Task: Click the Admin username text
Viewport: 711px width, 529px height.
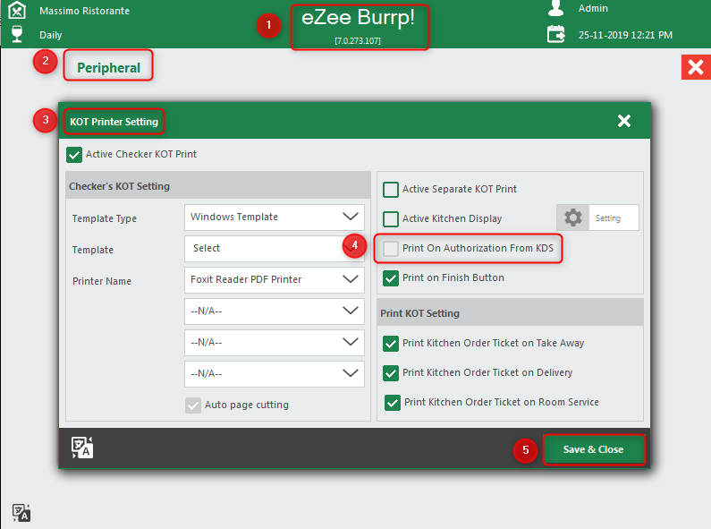Action: (593, 8)
